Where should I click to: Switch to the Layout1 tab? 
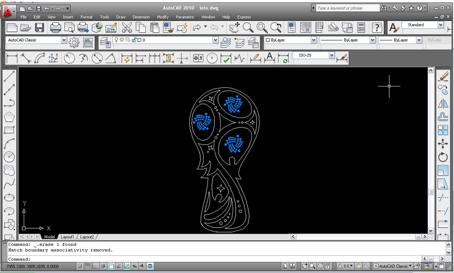68,237
